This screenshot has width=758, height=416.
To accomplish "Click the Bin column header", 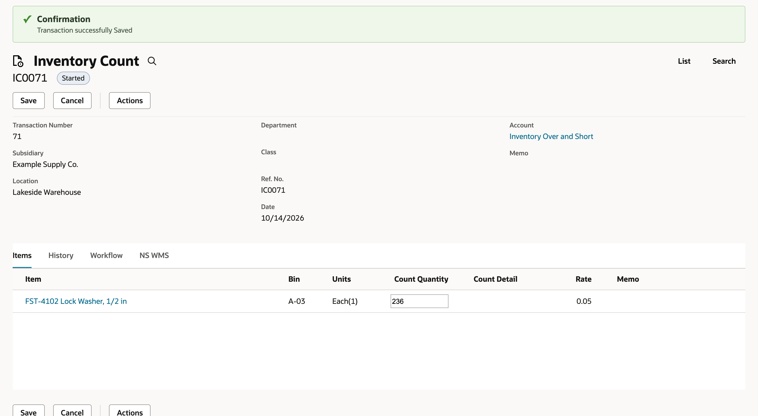I will point(294,279).
